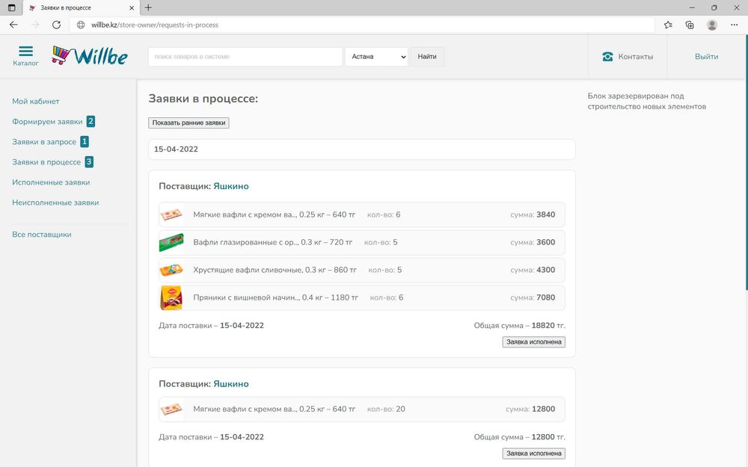The height and width of the screenshot is (467, 748).
Task: Close the Заявки в процессе tab
Action: click(132, 7)
